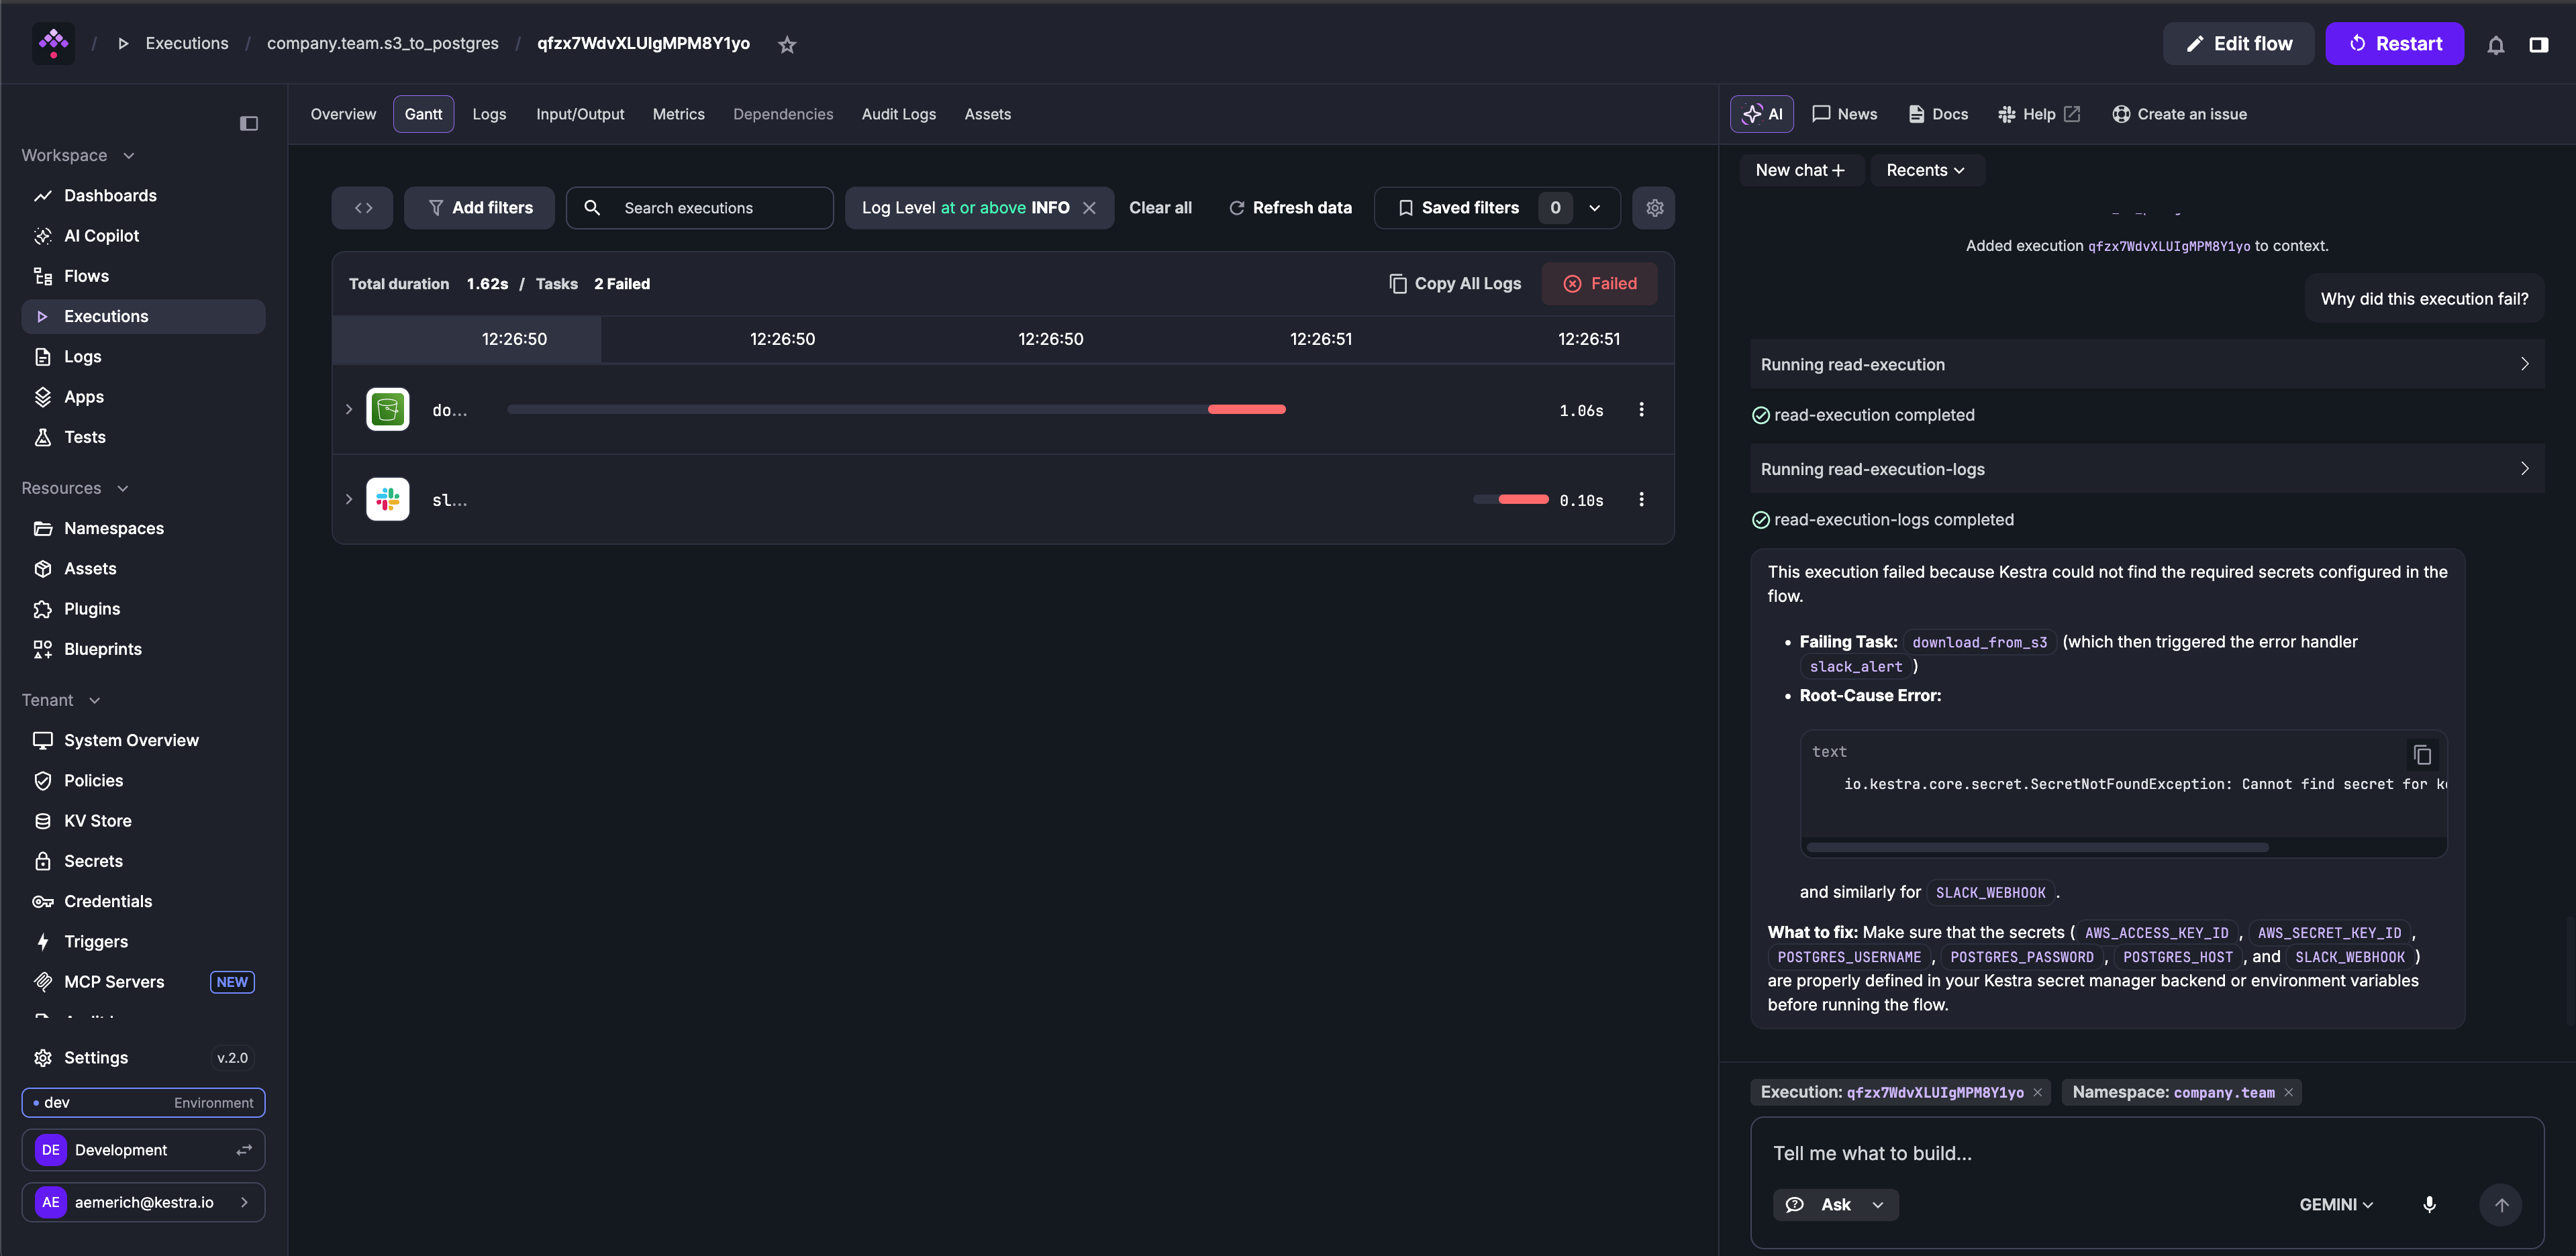Open the notifications bell

2495,44
